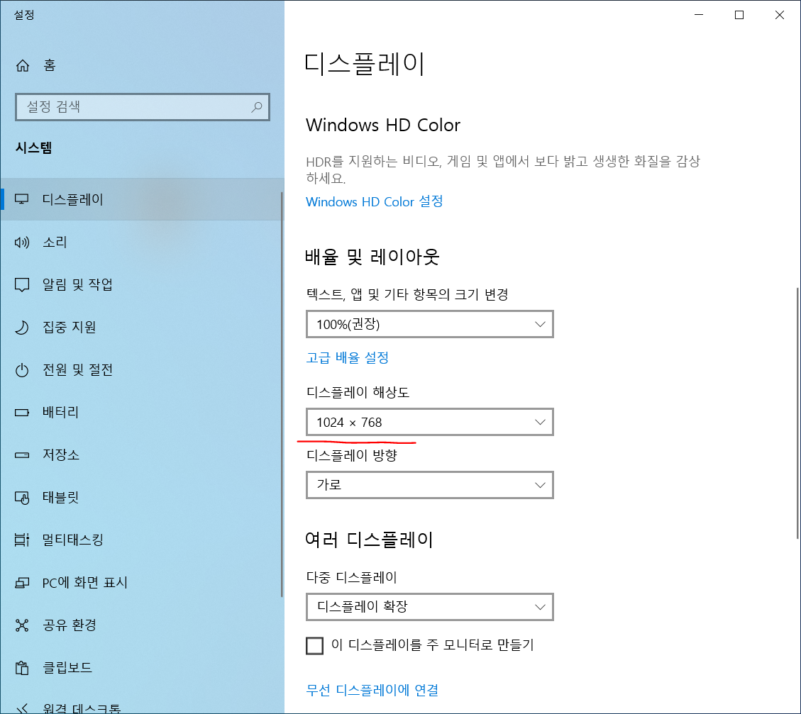Click the shared experiences icon
This screenshot has width=801, height=714.
21,625
